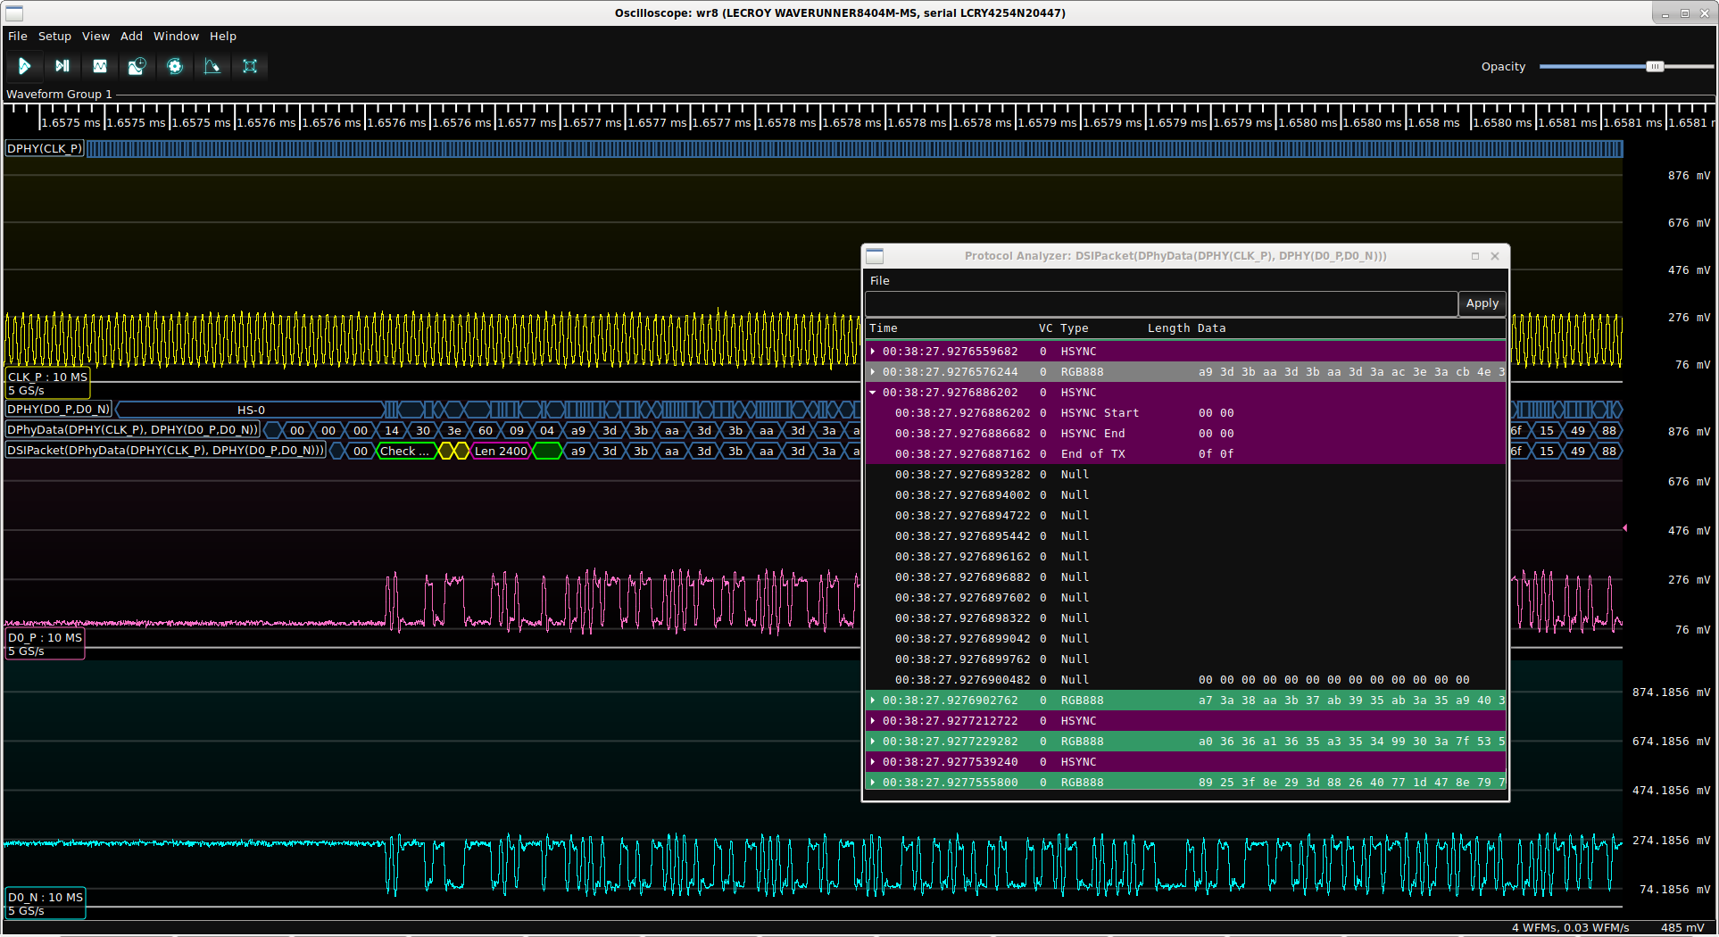Collapse the HSYNC packet at 27.9276886202
The width and height of the screenshot is (1719, 937).
873,393
